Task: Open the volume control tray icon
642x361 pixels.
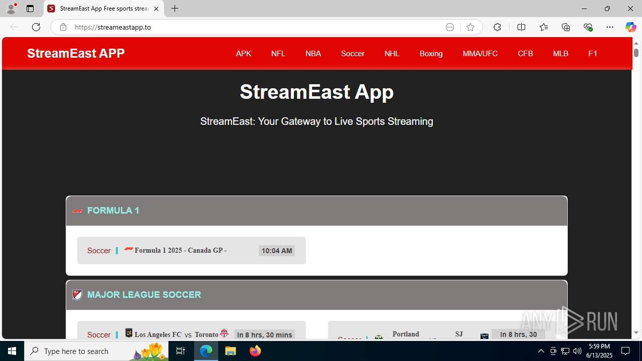Action: pos(577,351)
